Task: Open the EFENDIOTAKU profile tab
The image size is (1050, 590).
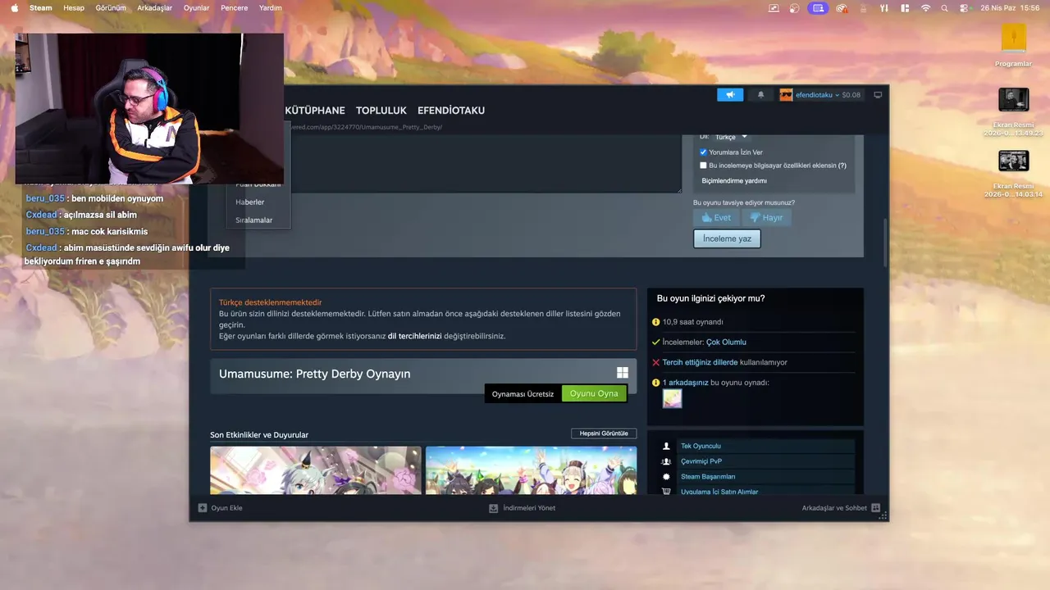Action: pyautogui.click(x=451, y=111)
